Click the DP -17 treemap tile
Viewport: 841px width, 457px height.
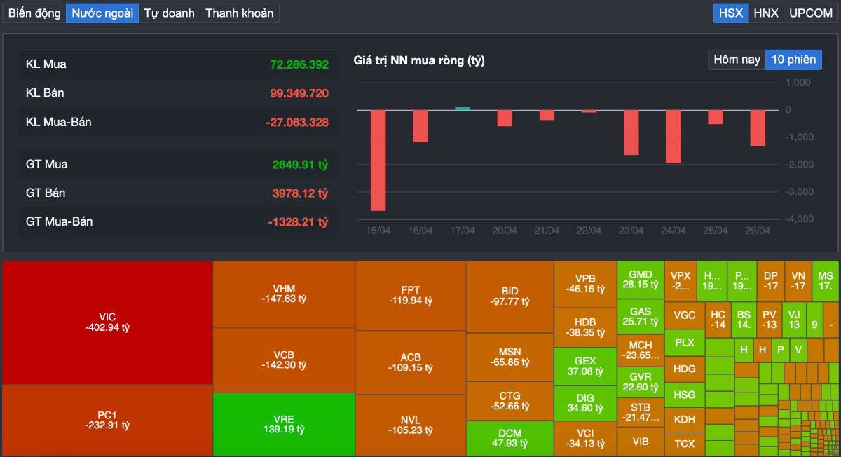pos(771,281)
